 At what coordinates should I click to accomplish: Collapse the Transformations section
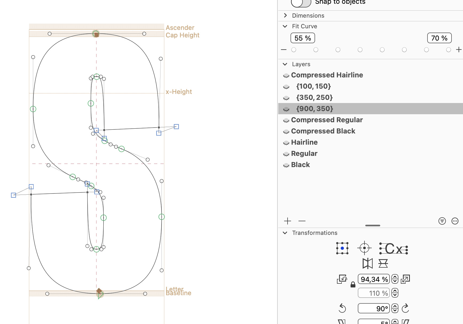pyautogui.click(x=285, y=233)
